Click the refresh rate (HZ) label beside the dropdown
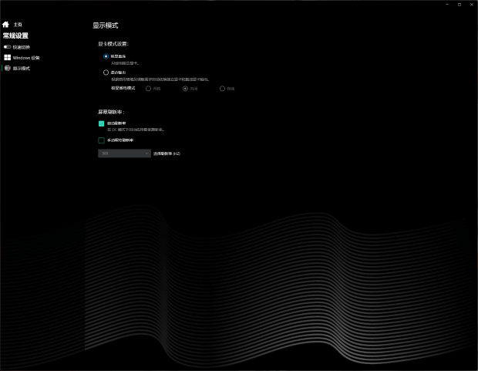The width and height of the screenshot is (478, 371). coord(167,153)
